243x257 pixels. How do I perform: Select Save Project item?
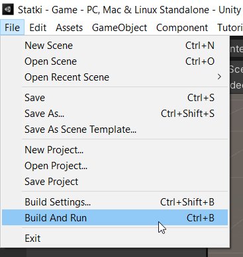tap(115, 182)
